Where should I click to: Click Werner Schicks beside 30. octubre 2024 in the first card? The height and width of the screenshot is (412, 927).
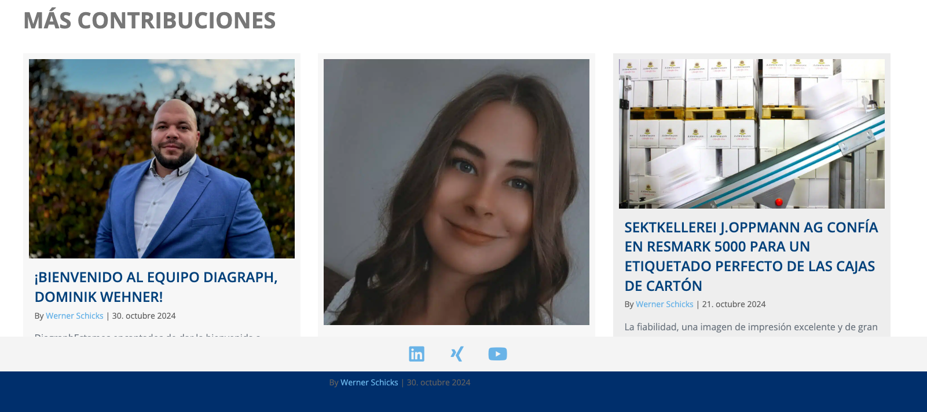pos(75,316)
